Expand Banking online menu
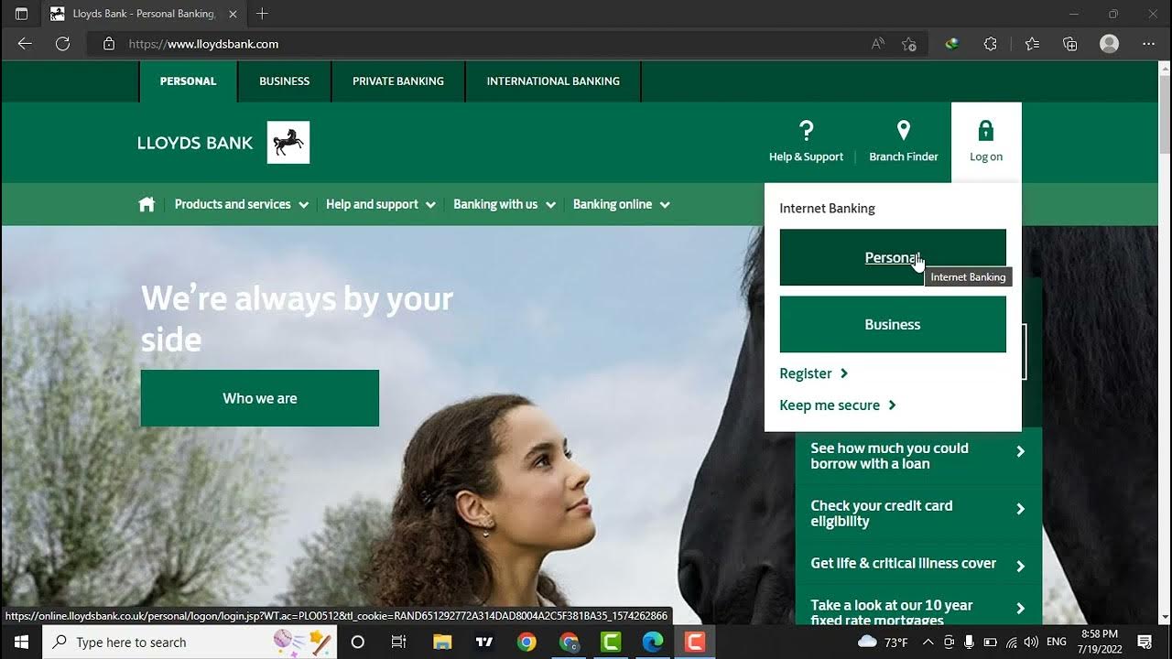 pyautogui.click(x=622, y=204)
